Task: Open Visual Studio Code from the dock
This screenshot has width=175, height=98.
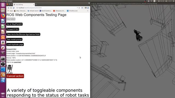Action: pos(3,69)
